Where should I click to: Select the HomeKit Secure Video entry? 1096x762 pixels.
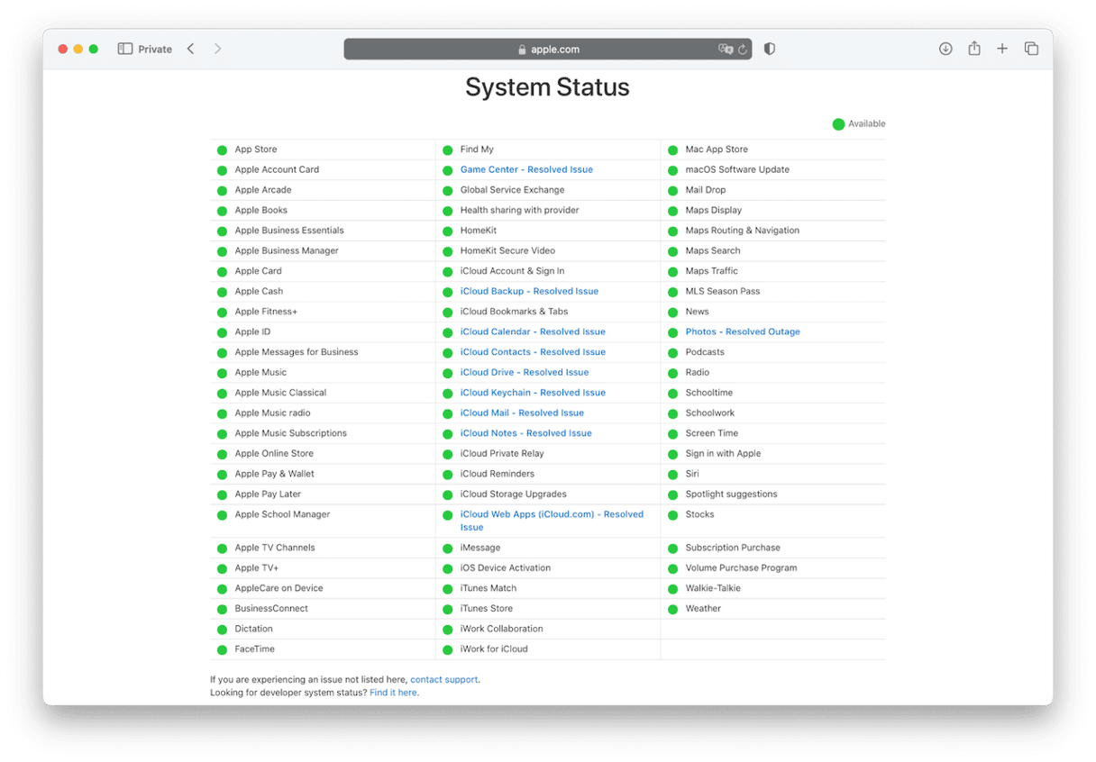507,250
